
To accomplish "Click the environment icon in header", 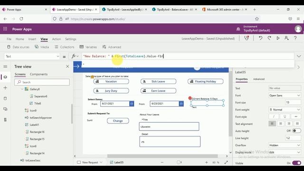I will point(238,29).
